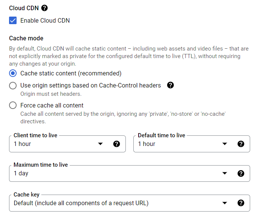275x221 pixels.
Task: Expand the Maximum time to live dropdown arrow
Action: point(225,173)
